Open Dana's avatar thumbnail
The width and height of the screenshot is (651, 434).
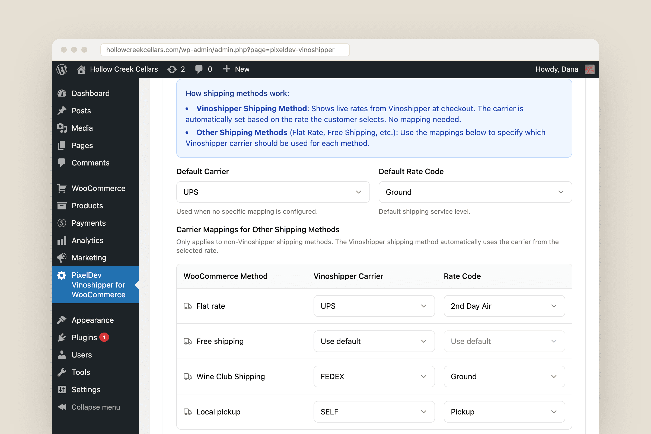click(x=589, y=69)
